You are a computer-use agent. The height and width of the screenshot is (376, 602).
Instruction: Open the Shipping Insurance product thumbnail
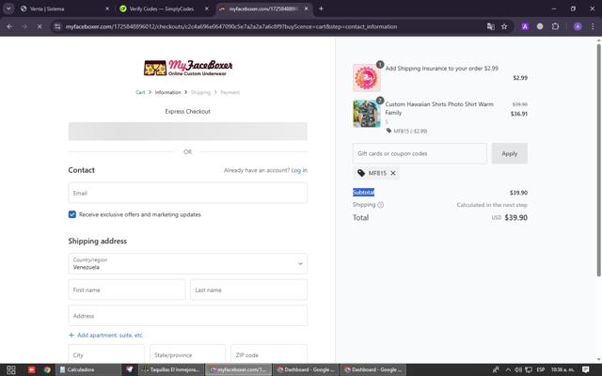(x=367, y=77)
